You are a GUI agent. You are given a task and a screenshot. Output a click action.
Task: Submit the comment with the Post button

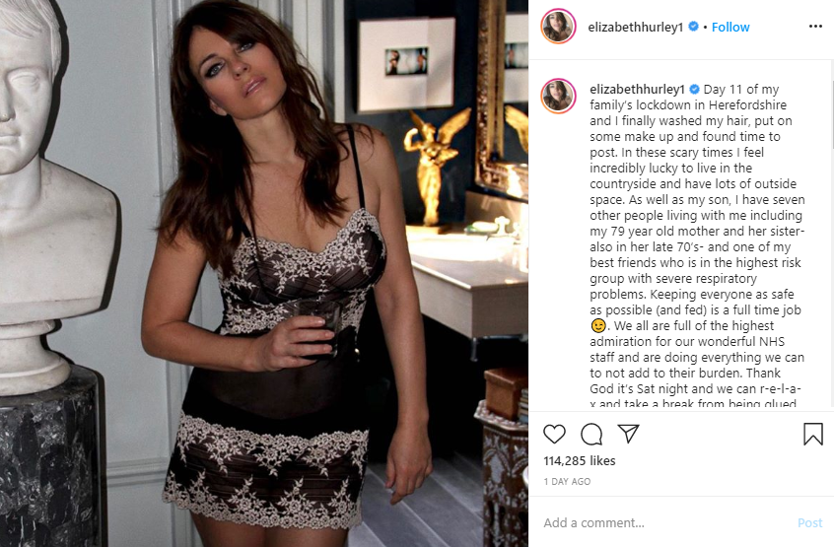[x=809, y=523]
